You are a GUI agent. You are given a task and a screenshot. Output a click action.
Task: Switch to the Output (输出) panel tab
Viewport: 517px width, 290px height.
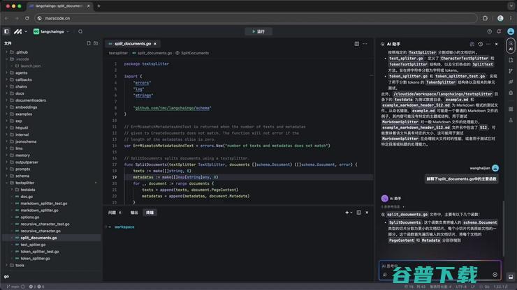pos(134,213)
